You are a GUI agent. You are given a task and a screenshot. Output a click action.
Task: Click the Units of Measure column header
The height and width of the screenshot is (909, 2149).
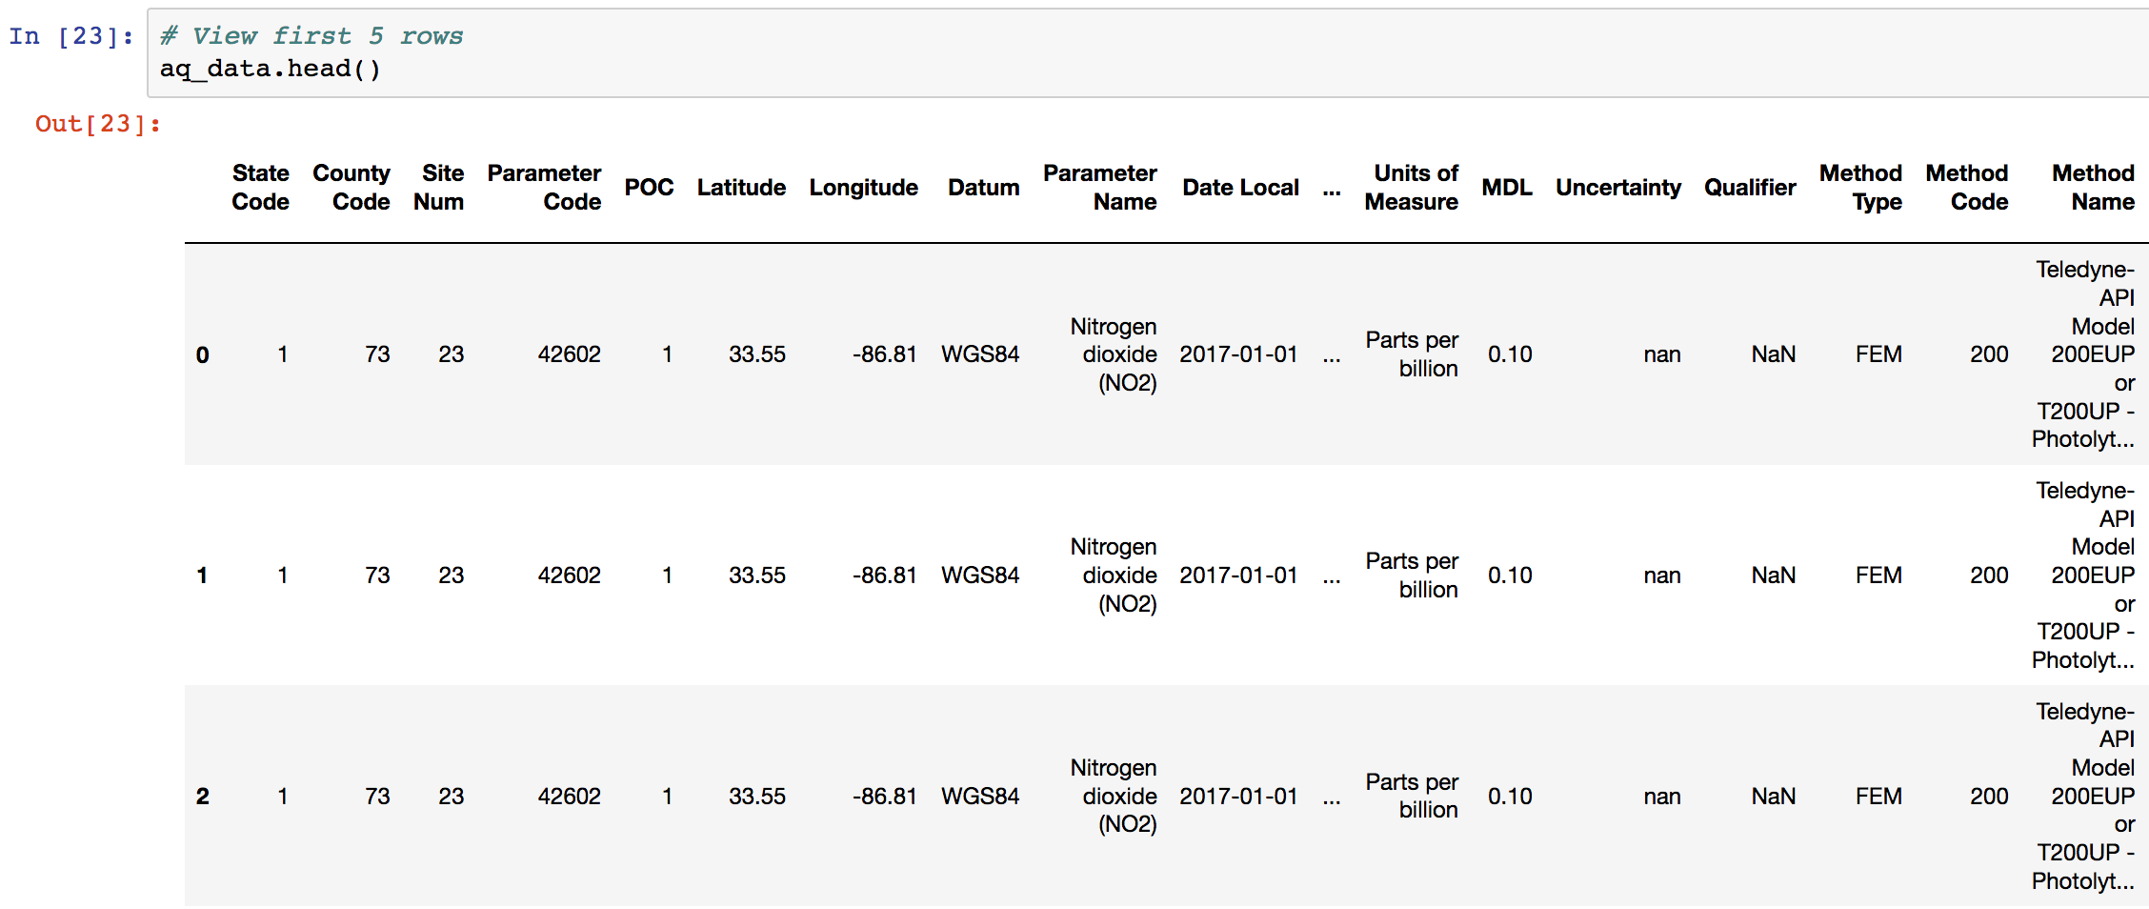(x=1412, y=188)
